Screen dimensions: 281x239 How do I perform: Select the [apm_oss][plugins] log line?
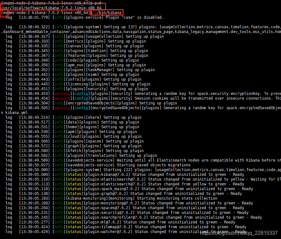(76, 65)
